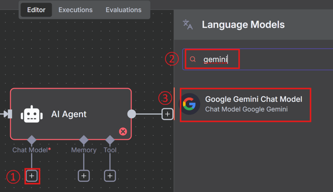
Task: Click the AI Agent output circle connector
Action: [131, 114]
